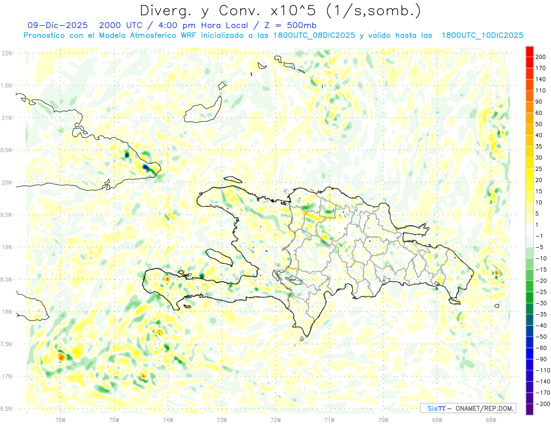
Task: Click the '68W' longitude label
Action: pos(491,420)
